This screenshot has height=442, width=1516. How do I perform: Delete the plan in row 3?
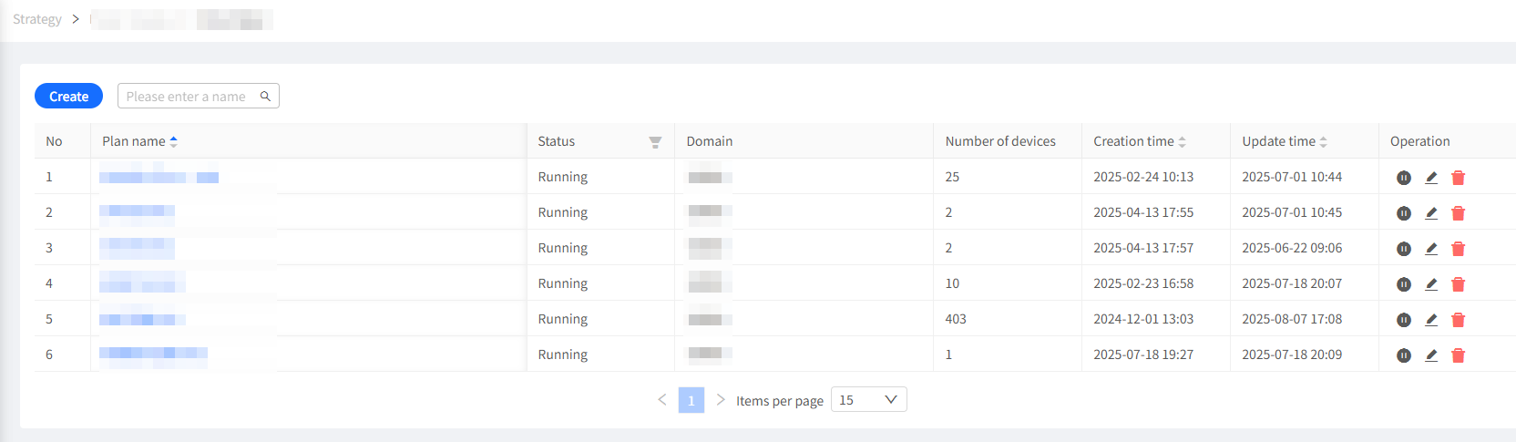(1458, 249)
